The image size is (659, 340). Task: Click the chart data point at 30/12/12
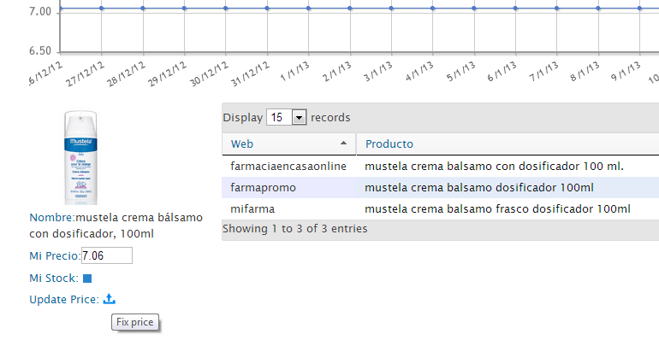pyautogui.click(x=226, y=9)
